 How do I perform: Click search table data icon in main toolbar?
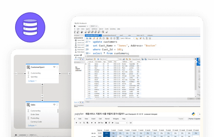(103, 32)
